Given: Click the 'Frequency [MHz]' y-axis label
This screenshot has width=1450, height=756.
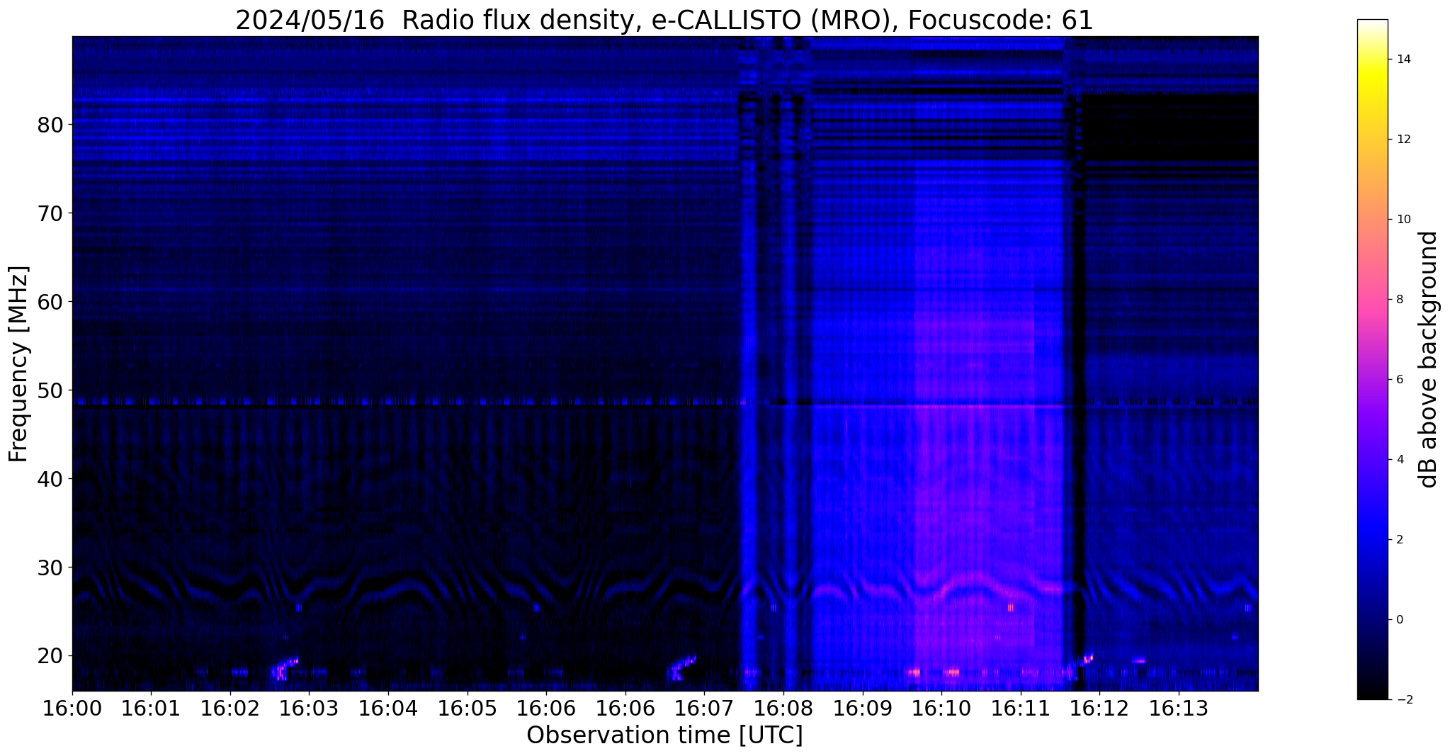Looking at the screenshot, I should [18, 363].
